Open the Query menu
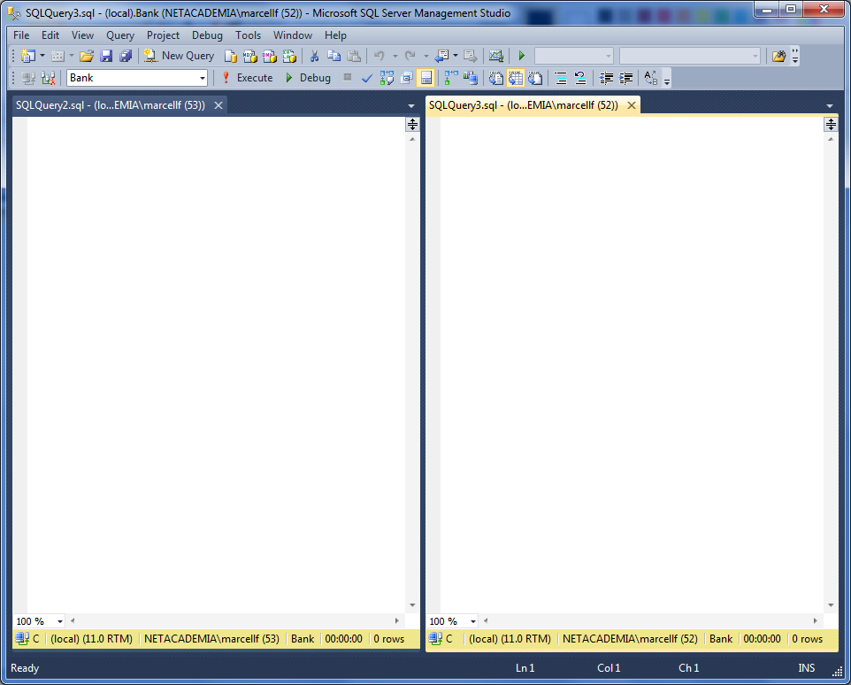The width and height of the screenshot is (851, 685). (120, 35)
